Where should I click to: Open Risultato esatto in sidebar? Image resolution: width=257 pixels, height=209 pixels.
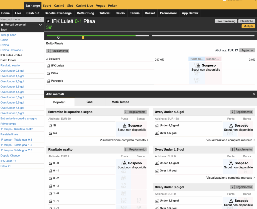pyautogui.click(x=10, y=65)
